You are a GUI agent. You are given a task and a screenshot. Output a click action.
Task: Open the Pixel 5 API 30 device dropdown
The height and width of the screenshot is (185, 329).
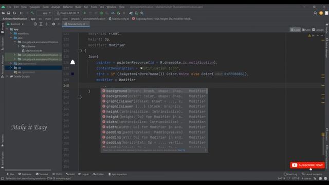pos(68,13)
